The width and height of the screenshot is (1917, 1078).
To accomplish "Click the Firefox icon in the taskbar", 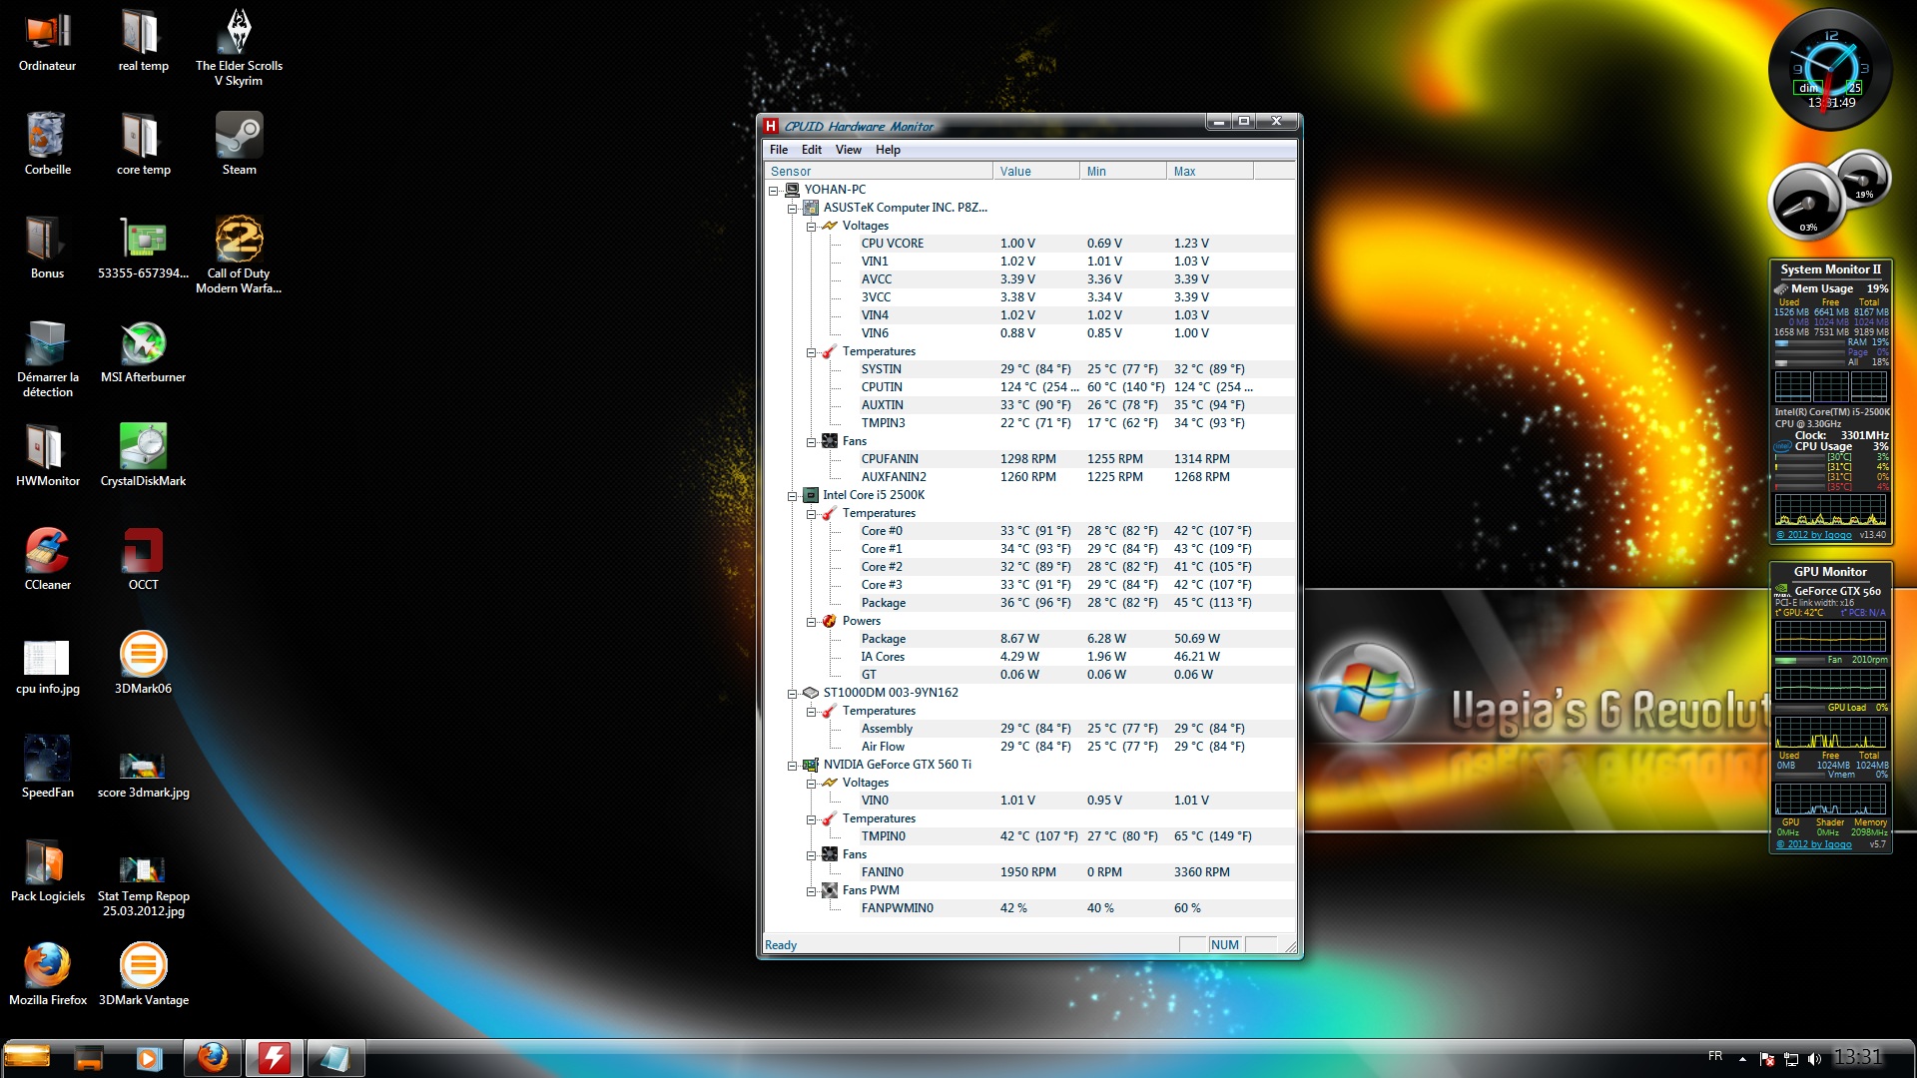I will 212,1058.
